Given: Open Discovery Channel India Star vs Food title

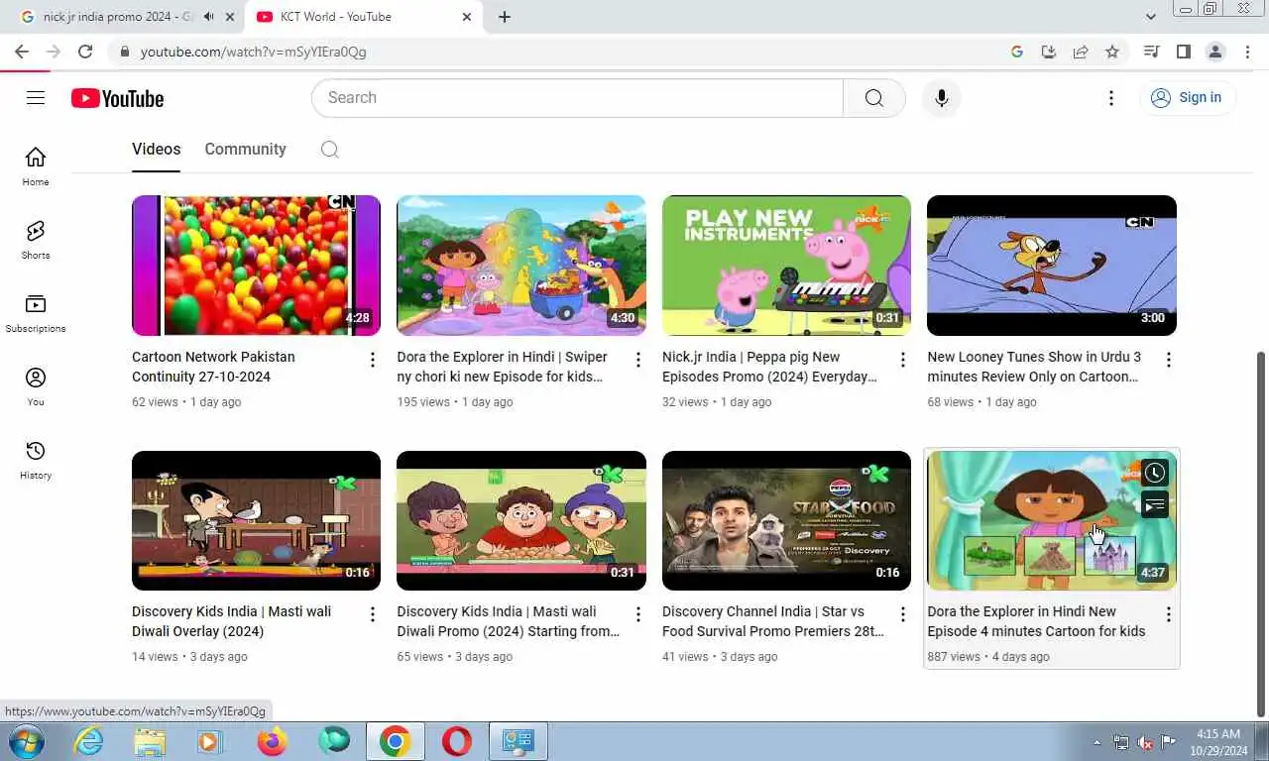Looking at the screenshot, I should (x=773, y=621).
